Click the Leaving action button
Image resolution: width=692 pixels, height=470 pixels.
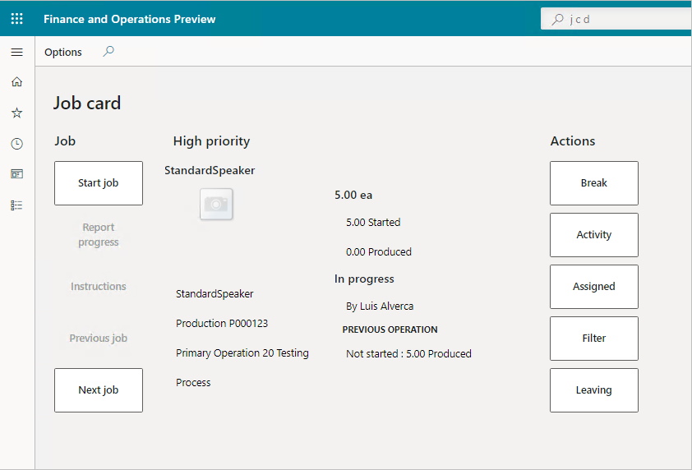pyautogui.click(x=594, y=390)
